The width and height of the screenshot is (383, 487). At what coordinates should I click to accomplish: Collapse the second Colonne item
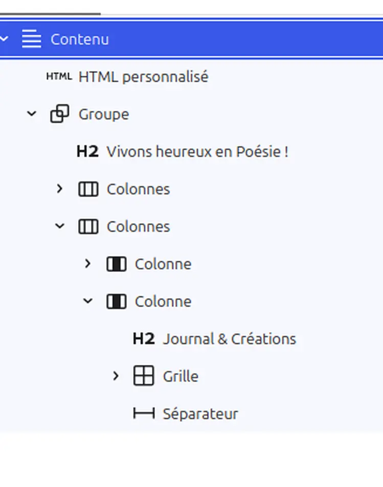coord(88,301)
